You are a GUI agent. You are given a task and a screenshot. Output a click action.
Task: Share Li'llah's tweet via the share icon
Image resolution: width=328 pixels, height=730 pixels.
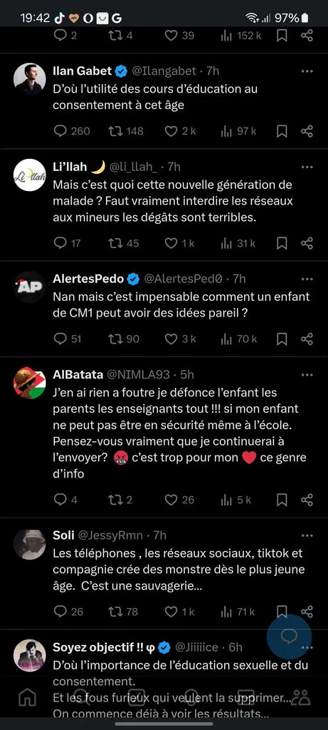[x=307, y=243]
